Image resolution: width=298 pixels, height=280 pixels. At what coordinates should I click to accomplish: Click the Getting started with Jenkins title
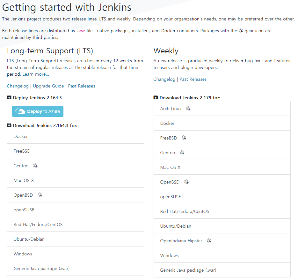(x=67, y=7)
